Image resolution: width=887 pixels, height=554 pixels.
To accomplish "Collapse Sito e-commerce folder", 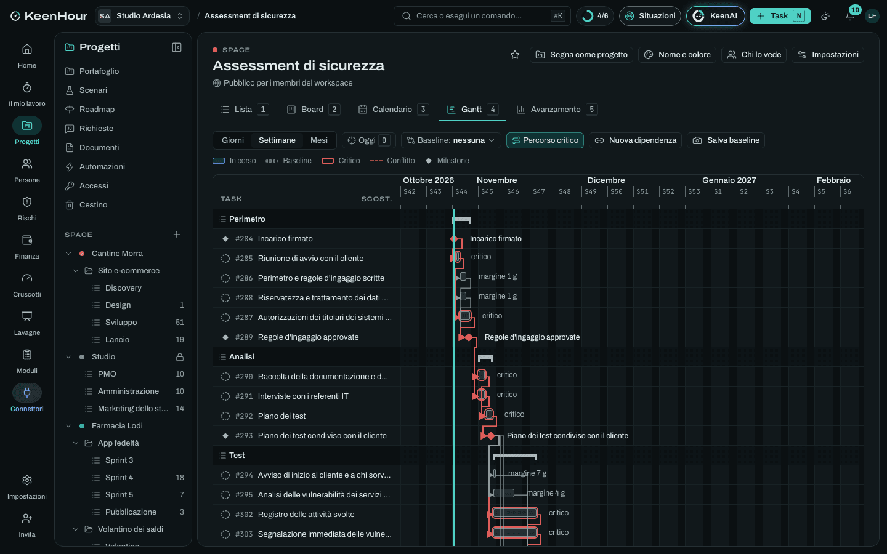I will 76,271.
